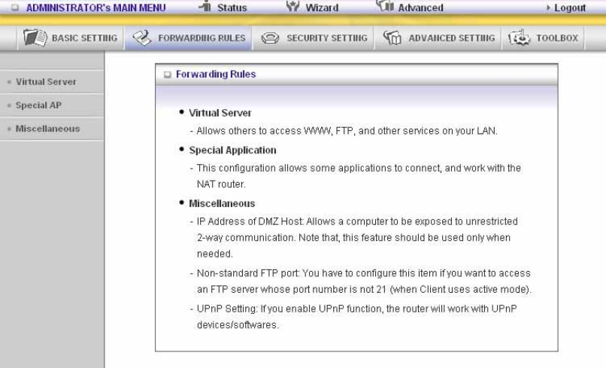
Task: Click the 'devices/softwares.' text line
Action: pos(238,324)
